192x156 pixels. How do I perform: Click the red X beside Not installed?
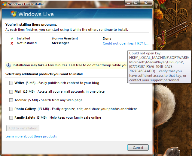[12, 43]
